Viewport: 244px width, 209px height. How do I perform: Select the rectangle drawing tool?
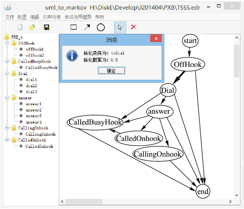73,27
